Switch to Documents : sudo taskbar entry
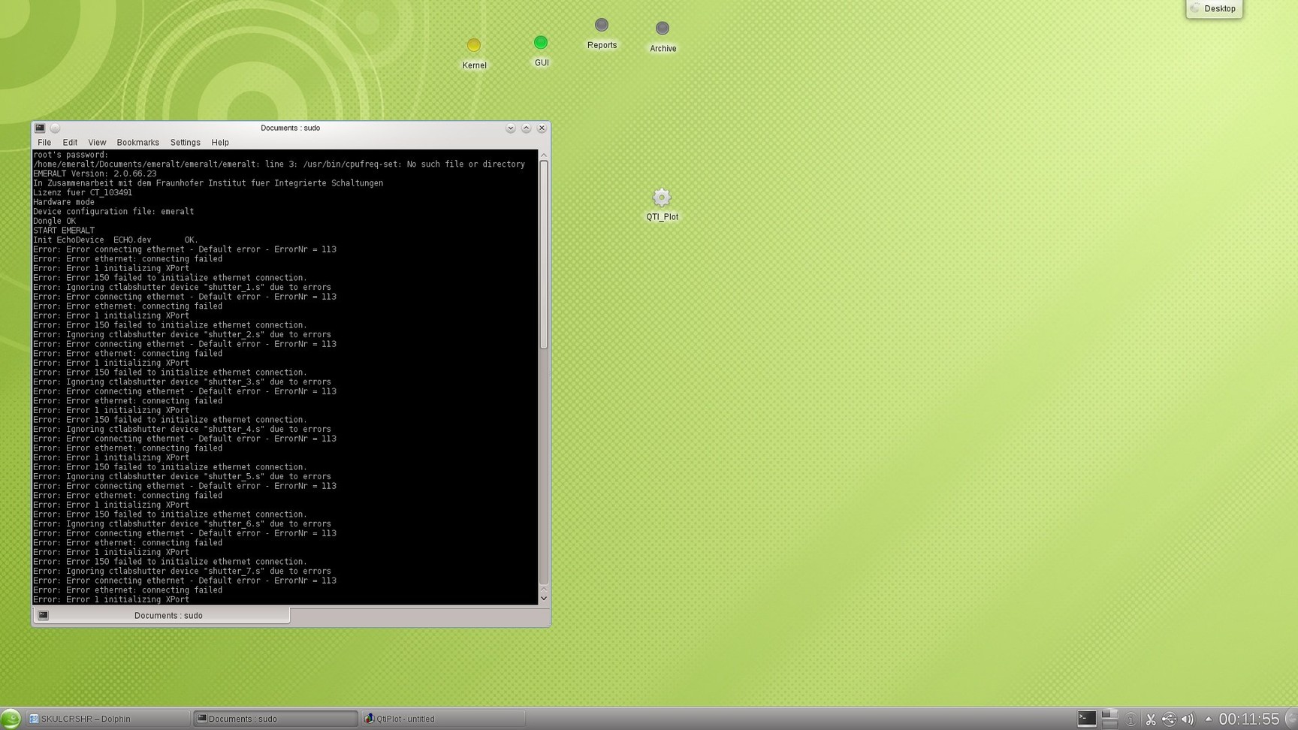Screen dimensions: 1298x730 tap(275, 719)
